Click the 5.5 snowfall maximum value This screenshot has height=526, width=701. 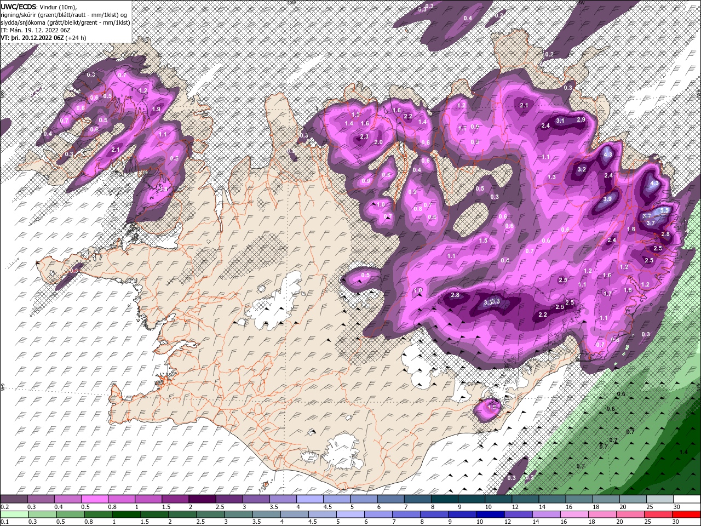[x=665, y=210]
